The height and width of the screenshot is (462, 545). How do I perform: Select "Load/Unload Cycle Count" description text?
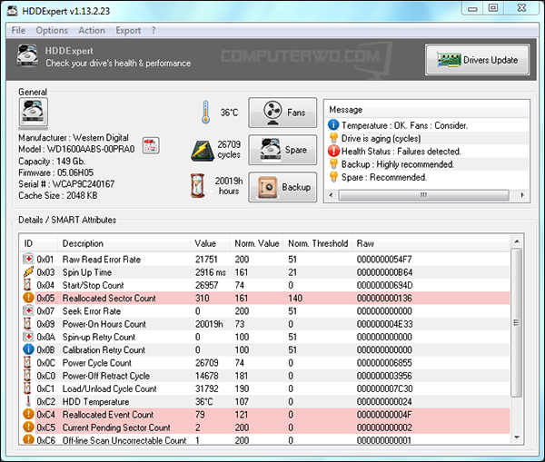(110, 388)
